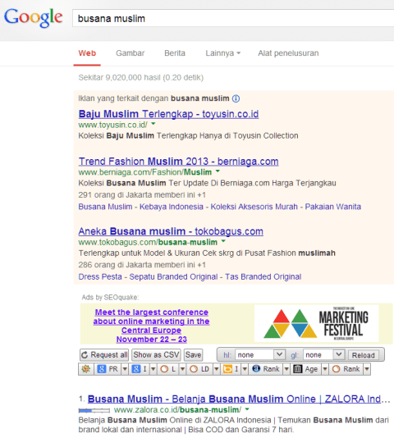
Task: Click the SEMrush LD linkdomain parameter
Action: tap(199, 369)
